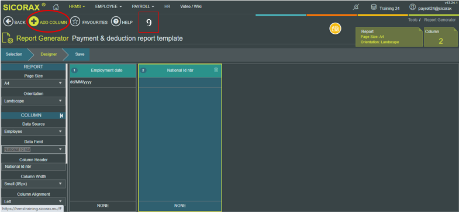Click the REPORT section header
The height and width of the screenshot is (212, 459).
pos(33,67)
